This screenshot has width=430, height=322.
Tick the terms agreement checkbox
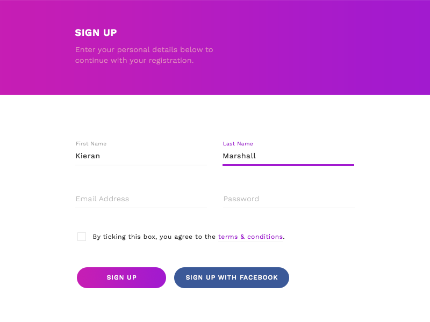click(x=82, y=237)
